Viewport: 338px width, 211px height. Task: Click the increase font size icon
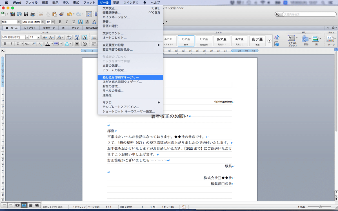pyautogui.click(x=45, y=37)
